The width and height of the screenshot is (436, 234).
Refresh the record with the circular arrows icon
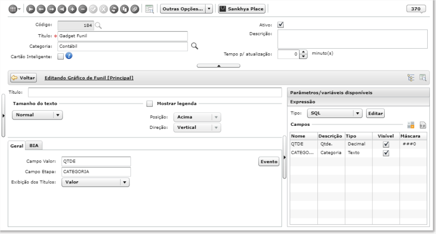(114, 9)
